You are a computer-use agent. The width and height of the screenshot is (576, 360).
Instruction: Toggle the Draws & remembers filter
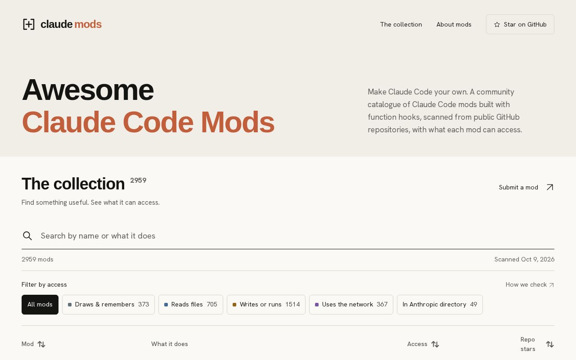[108, 305]
